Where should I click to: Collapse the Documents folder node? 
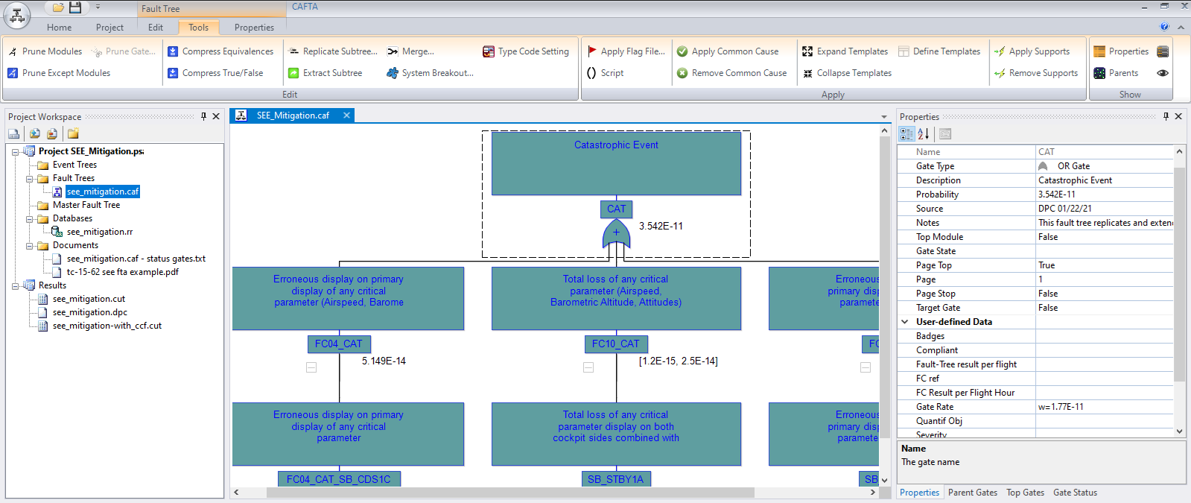[x=30, y=246]
